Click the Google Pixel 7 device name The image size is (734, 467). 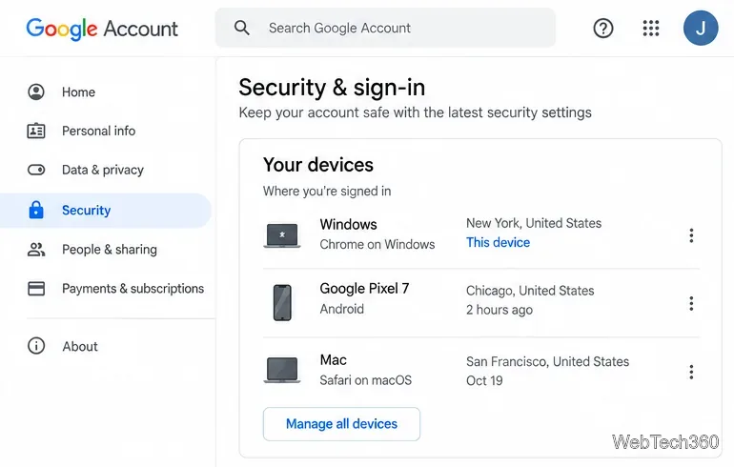tap(364, 289)
